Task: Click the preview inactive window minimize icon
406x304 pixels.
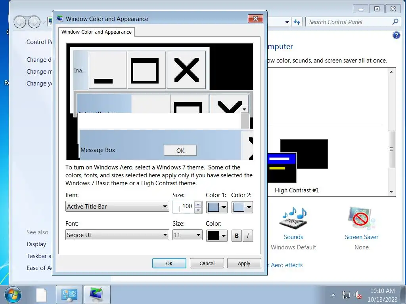Action: click(x=108, y=70)
